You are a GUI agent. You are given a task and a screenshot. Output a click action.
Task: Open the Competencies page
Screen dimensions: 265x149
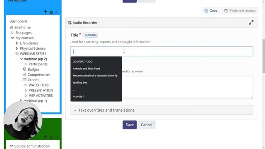pos(39,74)
